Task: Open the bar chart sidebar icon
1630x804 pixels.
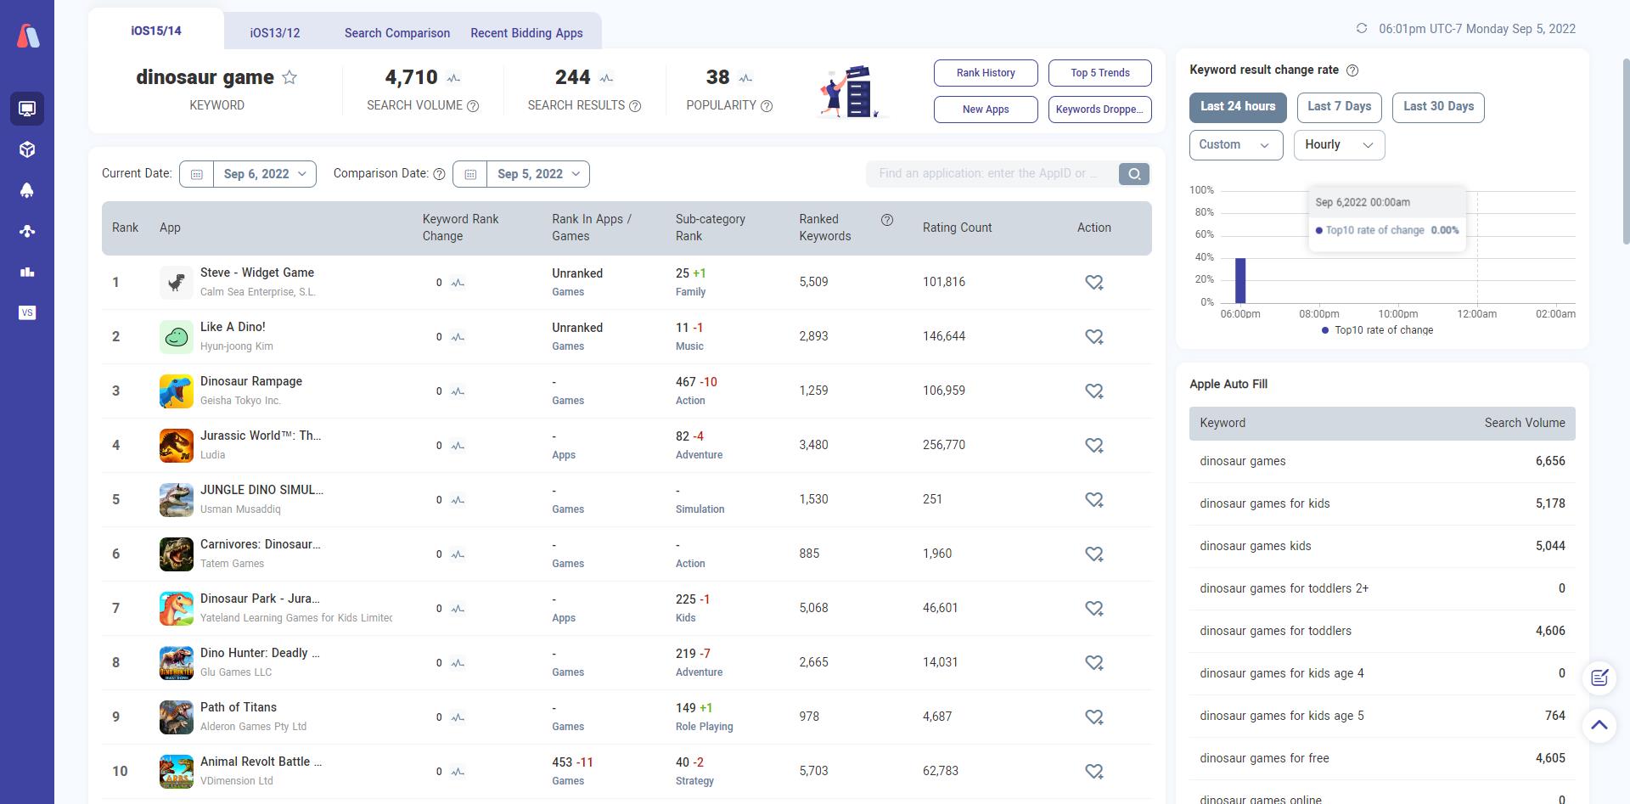Action: click(x=27, y=272)
